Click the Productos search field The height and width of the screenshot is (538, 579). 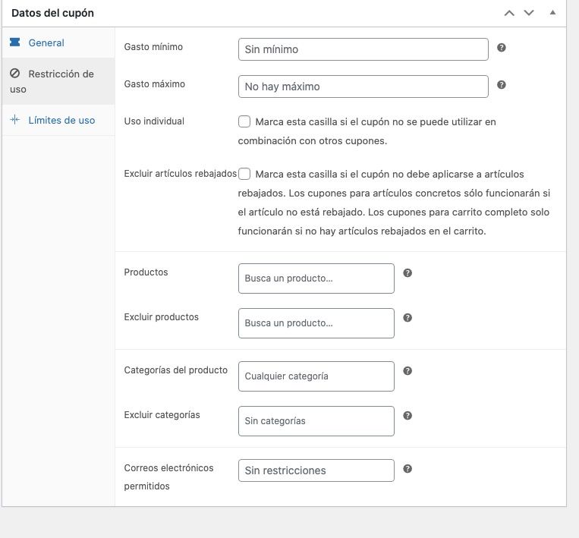click(x=316, y=278)
